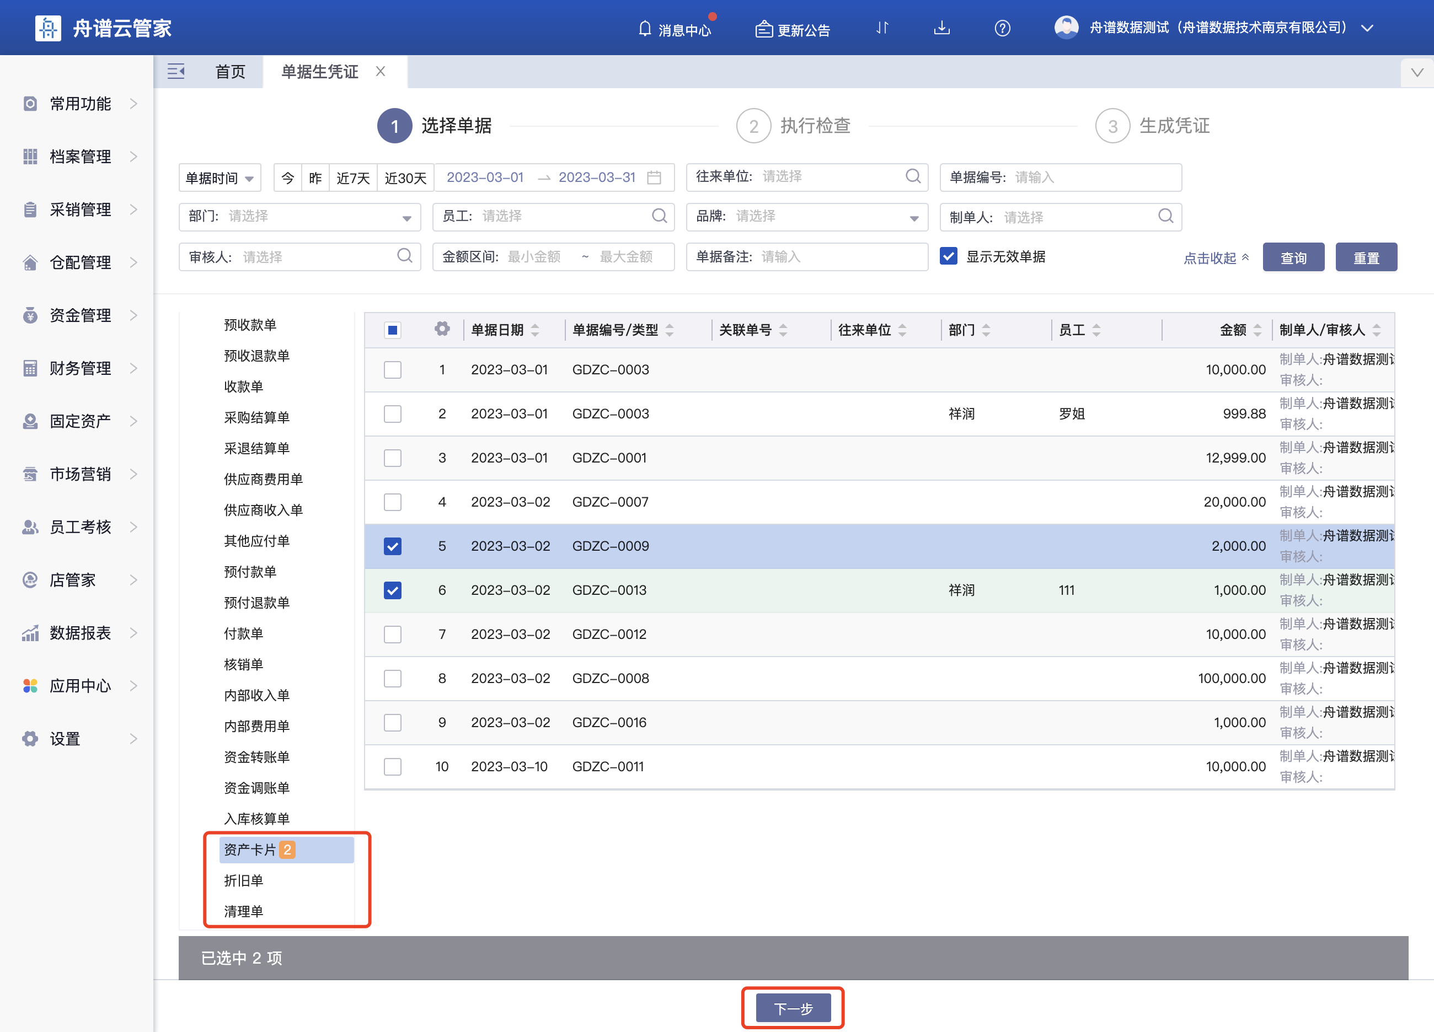1434x1032 pixels.
Task: Uncheck row 5 GDZC-0009 checkbox
Action: pos(393,546)
